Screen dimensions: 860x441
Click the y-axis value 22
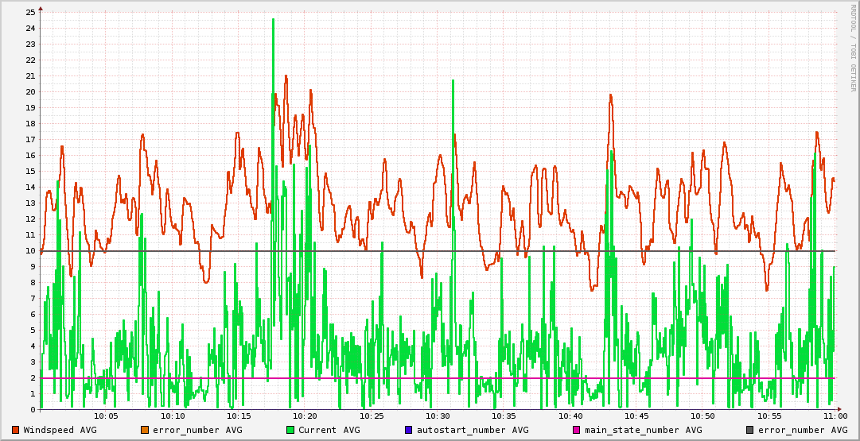tap(31, 60)
